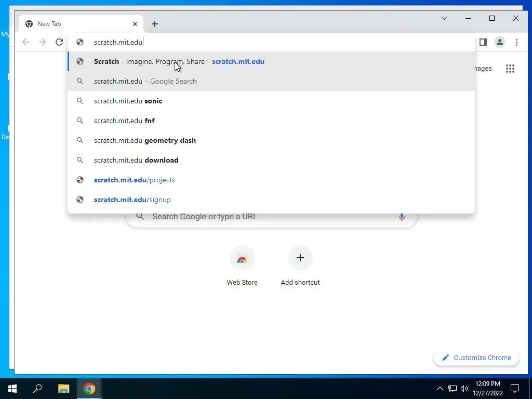Start voice search with the microphone icon
The width and height of the screenshot is (532, 399).
click(402, 217)
